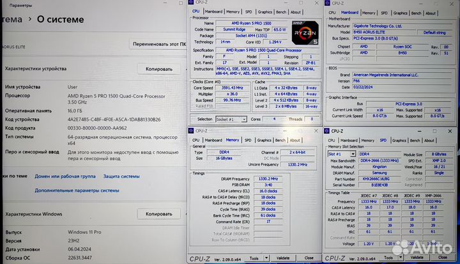Viewport: 460px width, 264px height.
Task: Click the DRAM Frequency value in the Memory window
Action: [268, 179]
